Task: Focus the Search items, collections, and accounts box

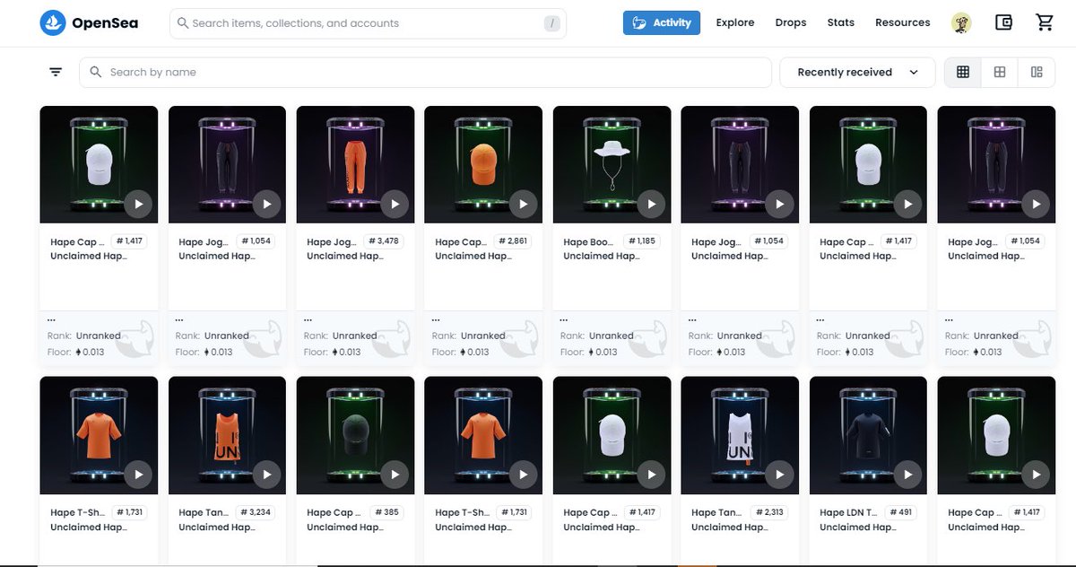Action: [368, 23]
